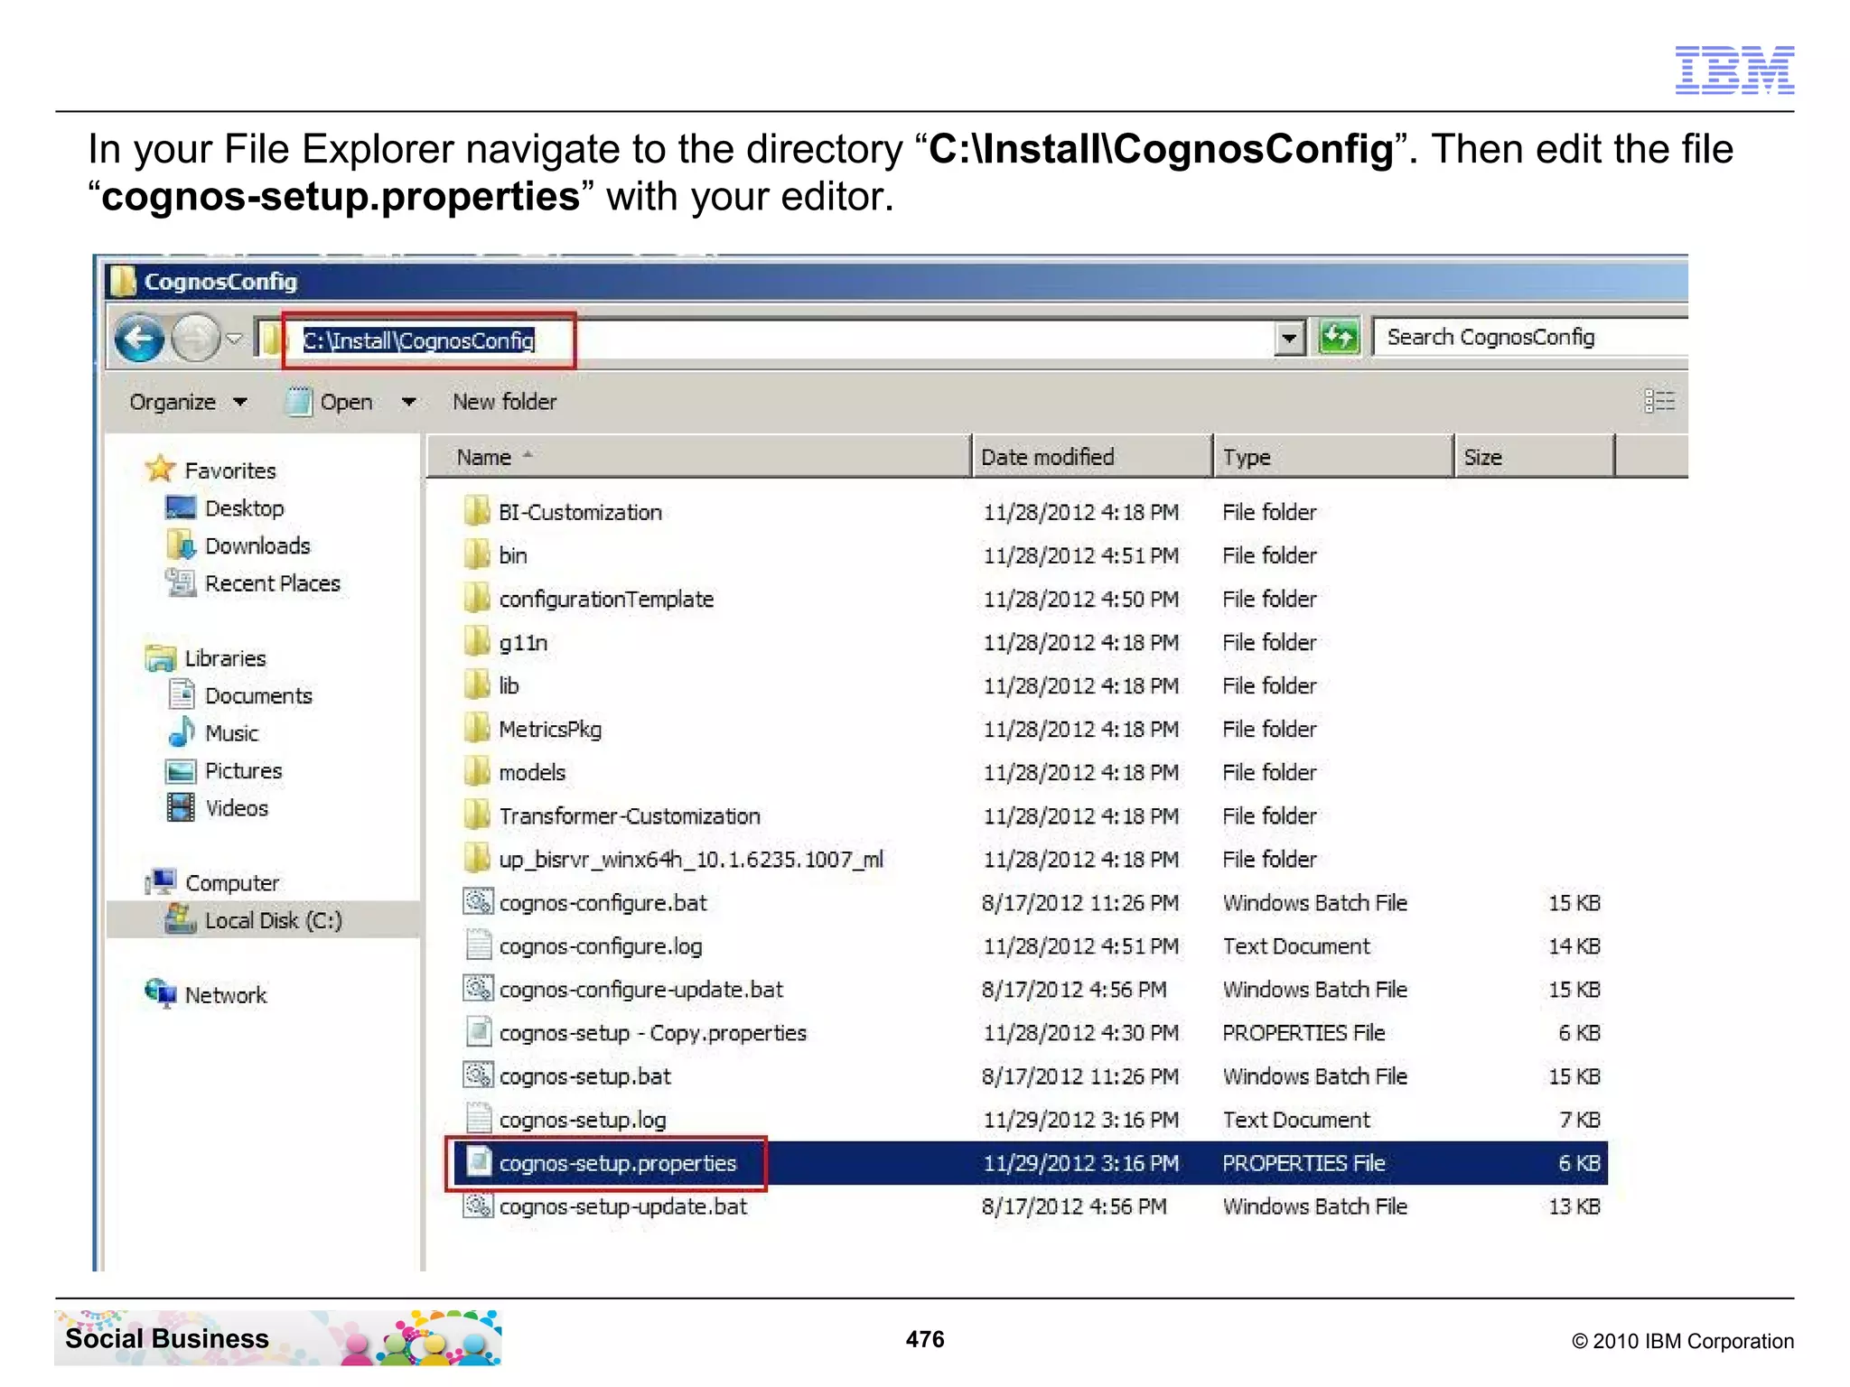Click the cognos-setup.bat gear file icon
Screen dimensions: 1850x1387
[478, 1075]
